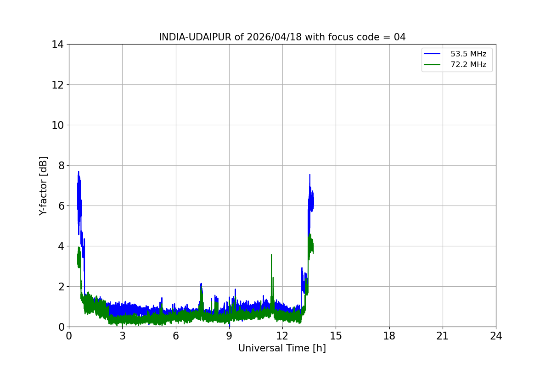Click the x-axis tick label '15'

tap(336, 336)
